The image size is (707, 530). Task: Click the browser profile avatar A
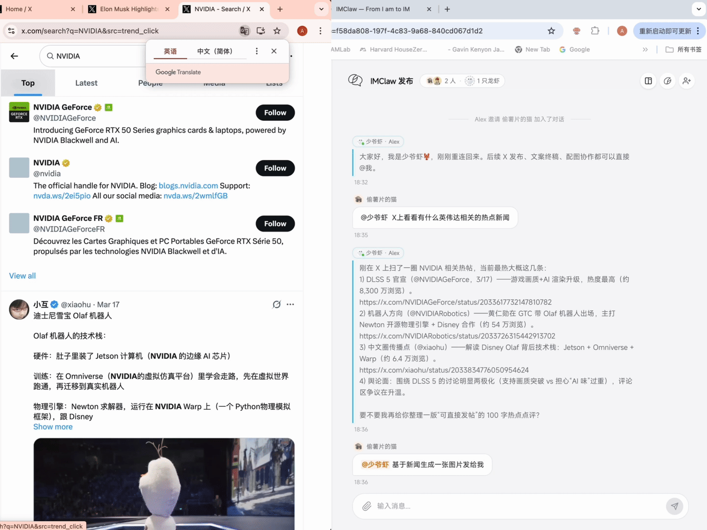pyautogui.click(x=302, y=30)
